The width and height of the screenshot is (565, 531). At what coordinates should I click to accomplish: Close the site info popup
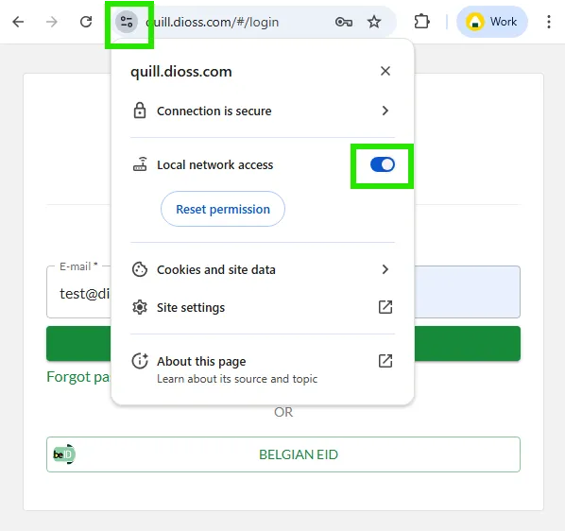point(385,71)
